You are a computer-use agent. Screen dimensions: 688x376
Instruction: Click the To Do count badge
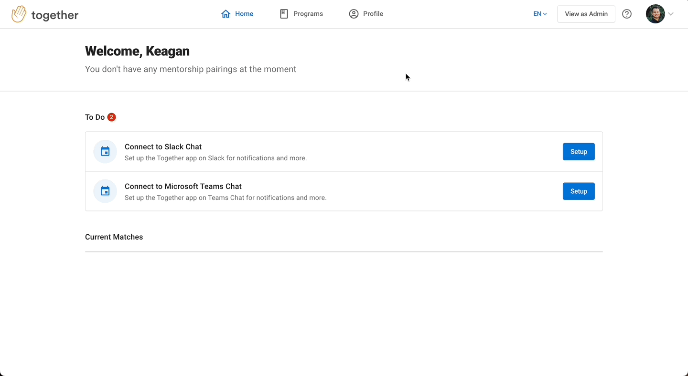111,117
